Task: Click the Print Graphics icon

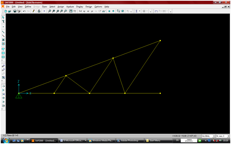Action: click(19, 11)
